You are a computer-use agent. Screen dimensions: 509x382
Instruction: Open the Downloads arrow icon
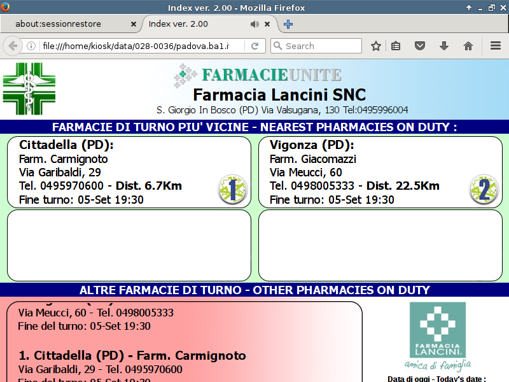444,46
